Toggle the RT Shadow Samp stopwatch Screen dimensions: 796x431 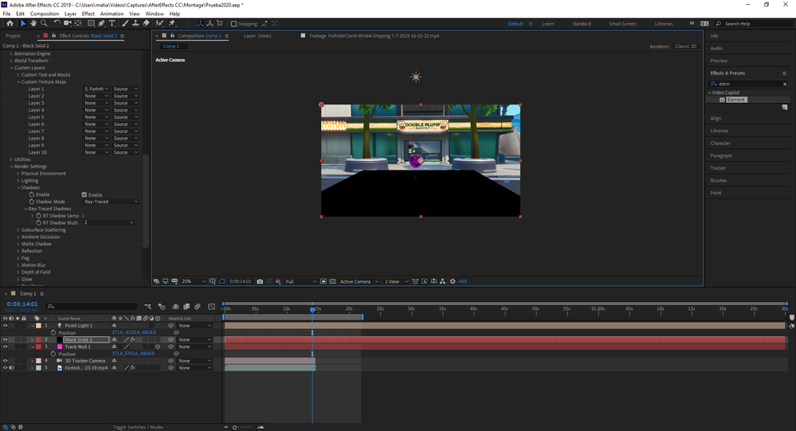pos(38,216)
